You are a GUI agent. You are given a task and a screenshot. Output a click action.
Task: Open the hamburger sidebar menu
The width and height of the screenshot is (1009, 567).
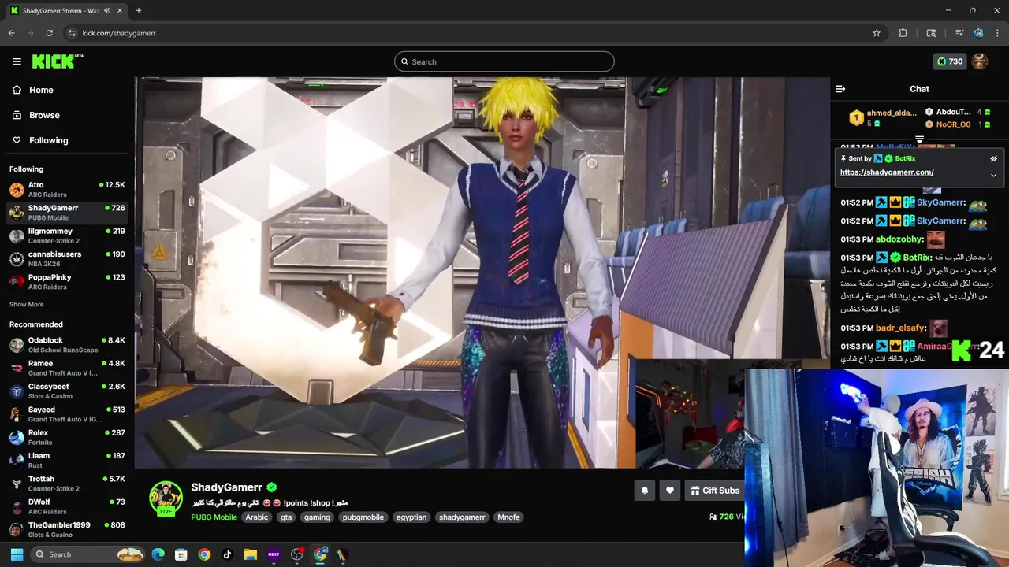(17, 61)
